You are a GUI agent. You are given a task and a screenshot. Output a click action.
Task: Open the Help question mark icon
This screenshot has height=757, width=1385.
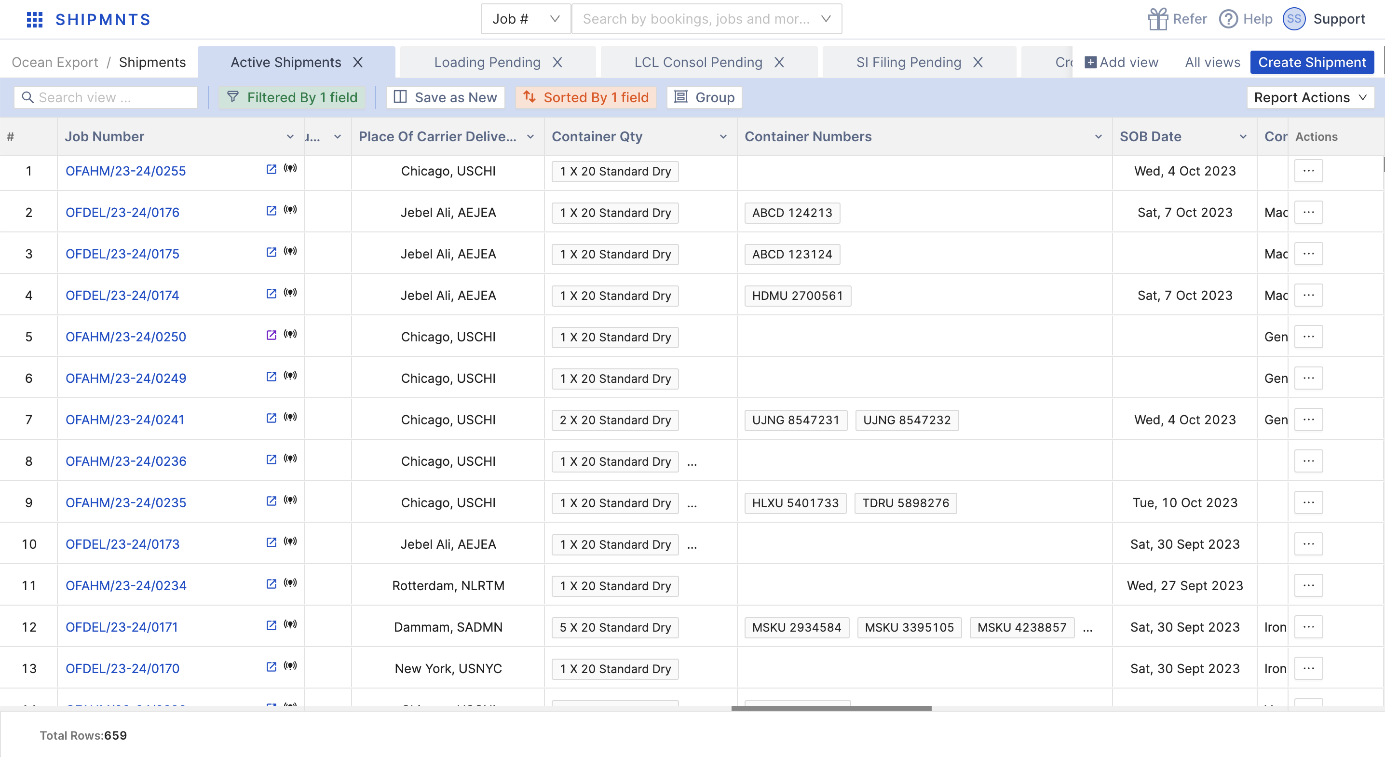point(1228,19)
